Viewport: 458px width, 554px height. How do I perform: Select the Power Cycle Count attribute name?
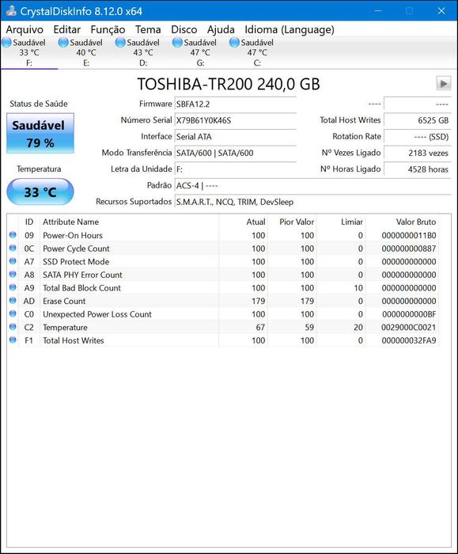point(76,249)
